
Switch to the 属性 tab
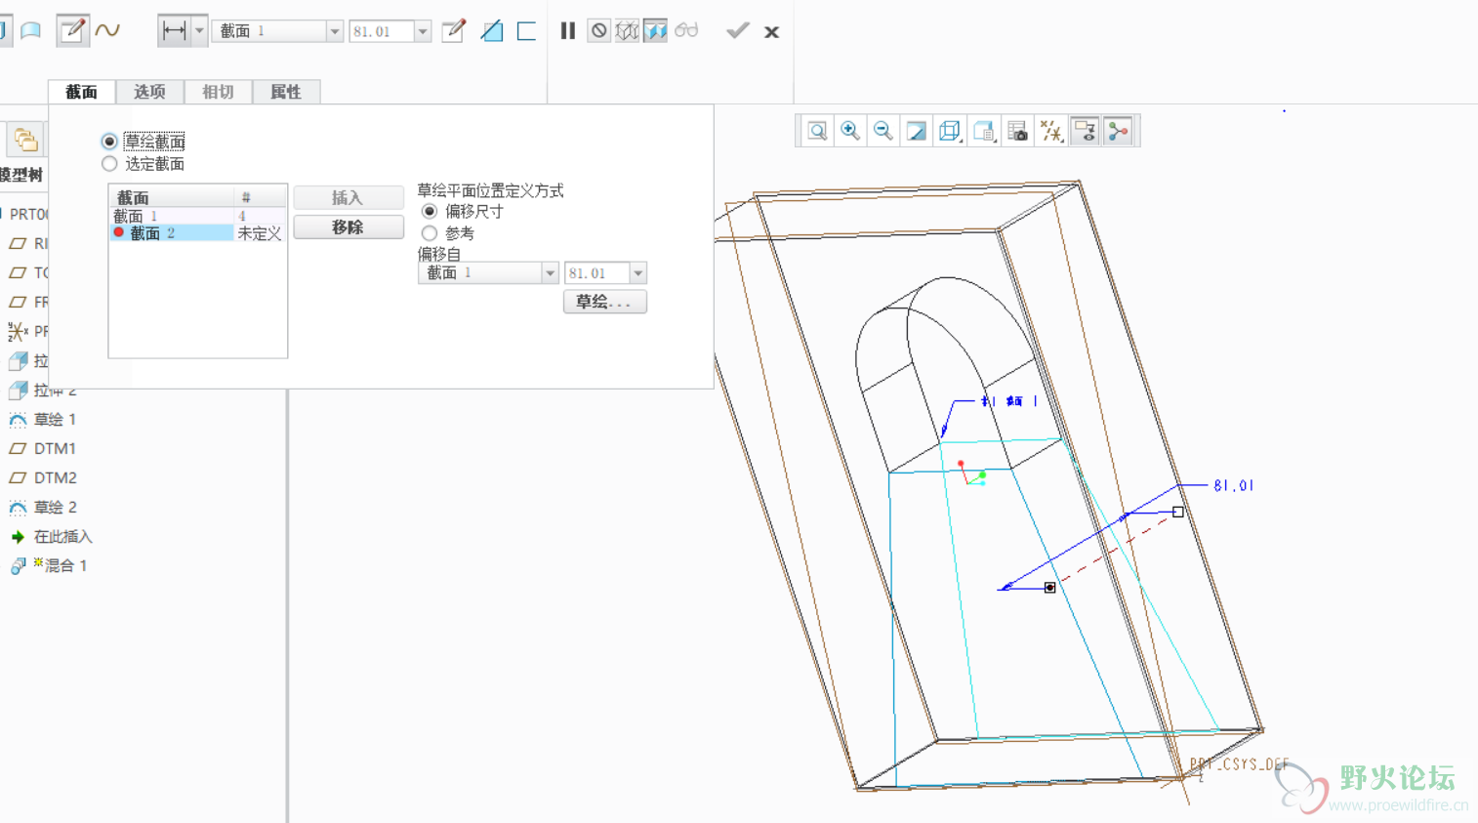[x=286, y=92]
